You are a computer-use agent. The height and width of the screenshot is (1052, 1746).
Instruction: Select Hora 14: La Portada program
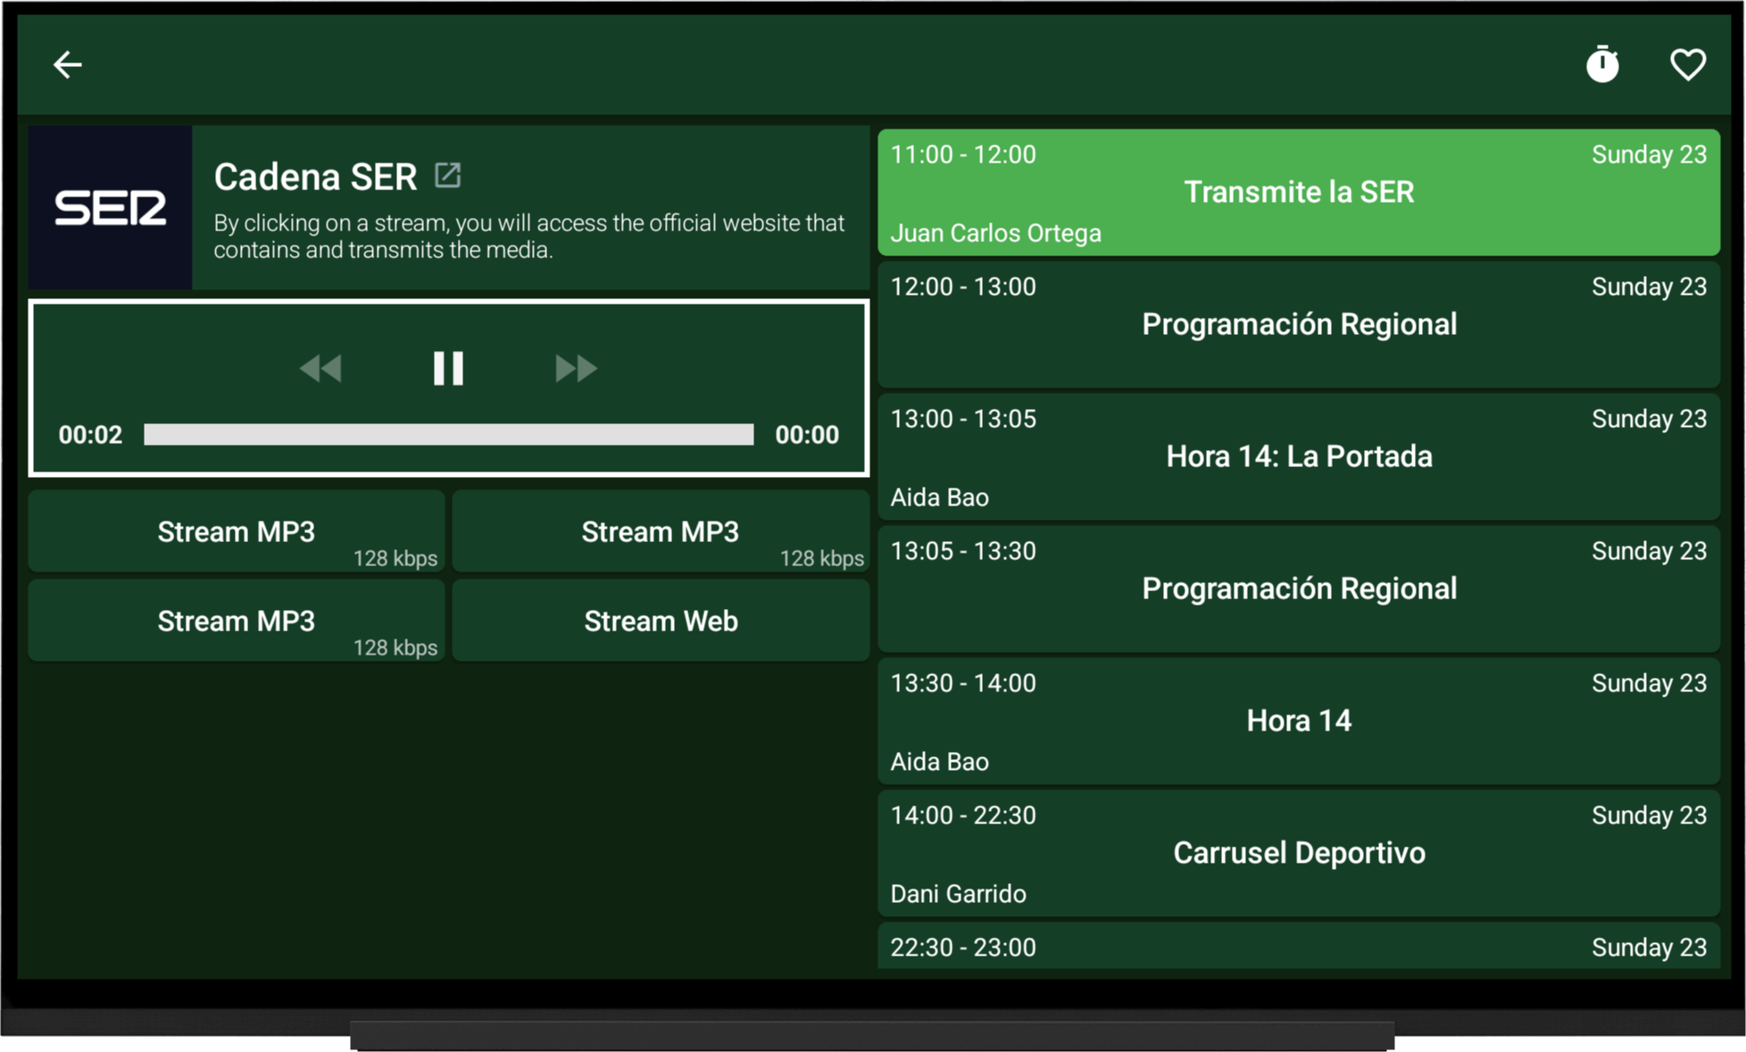point(1299,456)
